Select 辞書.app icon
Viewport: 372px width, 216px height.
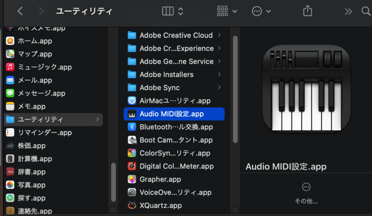pyautogui.click(x=10, y=172)
